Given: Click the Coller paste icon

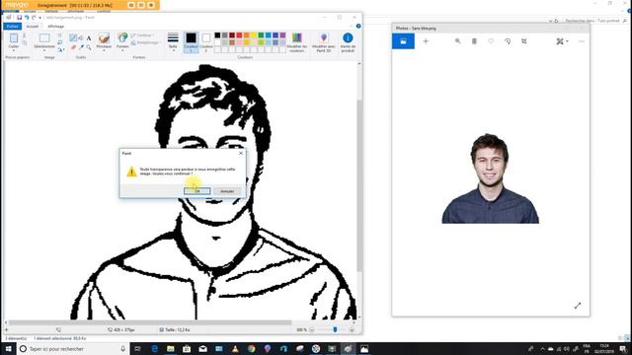Looking at the screenshot, I should [14, 38].
